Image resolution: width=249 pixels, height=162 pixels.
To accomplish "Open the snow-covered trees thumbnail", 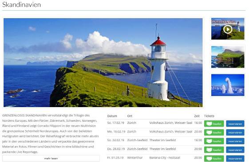I will click(228, 85).
